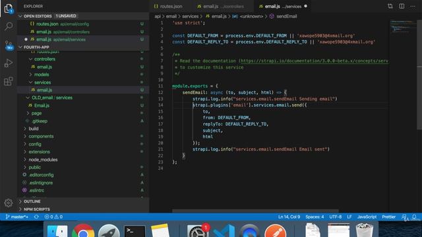
Task: Open the .gitkeep file
Action: 84,121
